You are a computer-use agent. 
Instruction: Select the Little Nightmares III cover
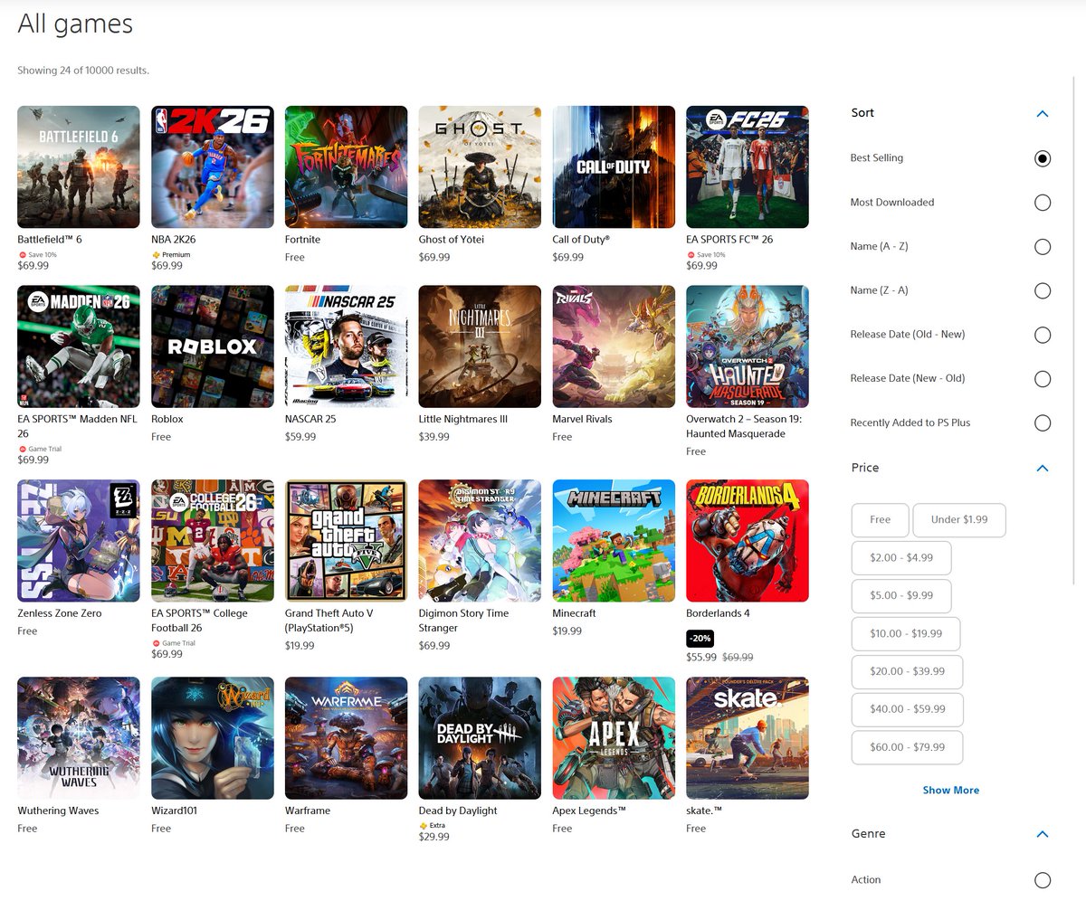pyautogui.click(x=481, y=346)
